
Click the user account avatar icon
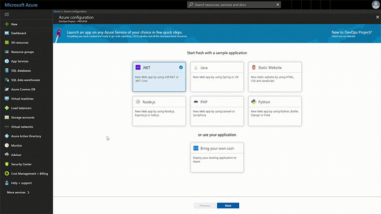[x=375, y=5]
